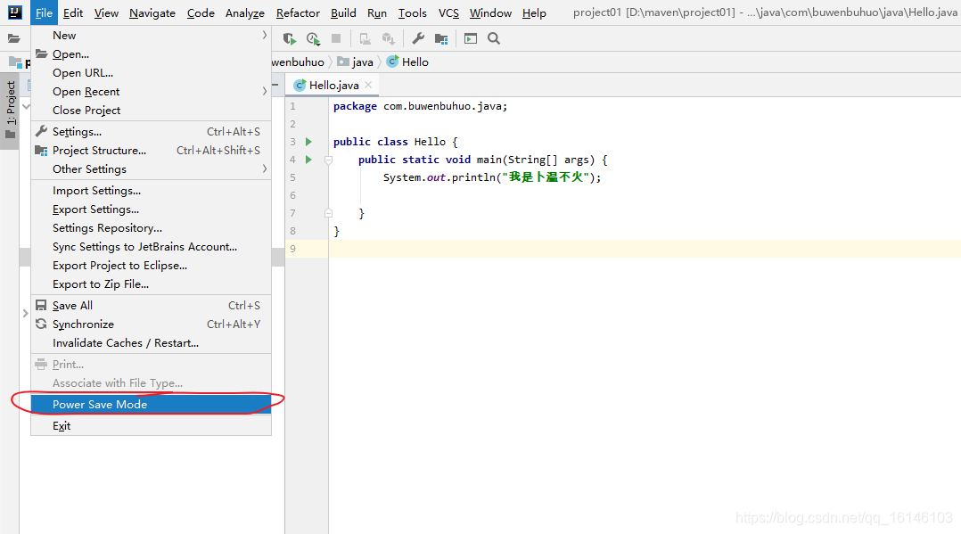This screenshot has height=534, width=961.
Task: Select Open URL... menu entry
Action: 151,73
